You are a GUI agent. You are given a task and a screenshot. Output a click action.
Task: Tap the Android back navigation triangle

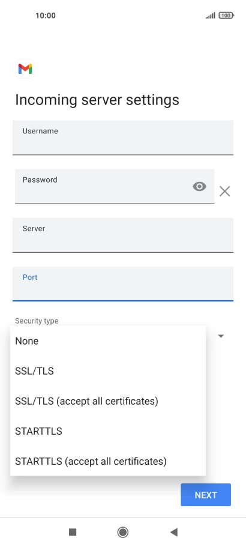click(174, 532)
